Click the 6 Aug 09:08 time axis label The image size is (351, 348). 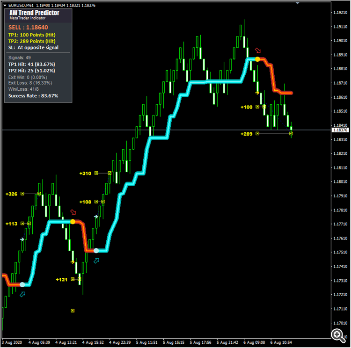point(254,342)
